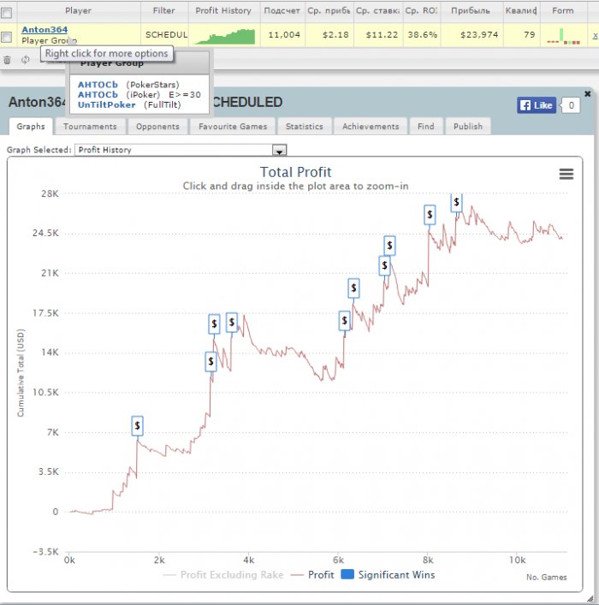Click the $ marker near 7K level

point(137,426)
